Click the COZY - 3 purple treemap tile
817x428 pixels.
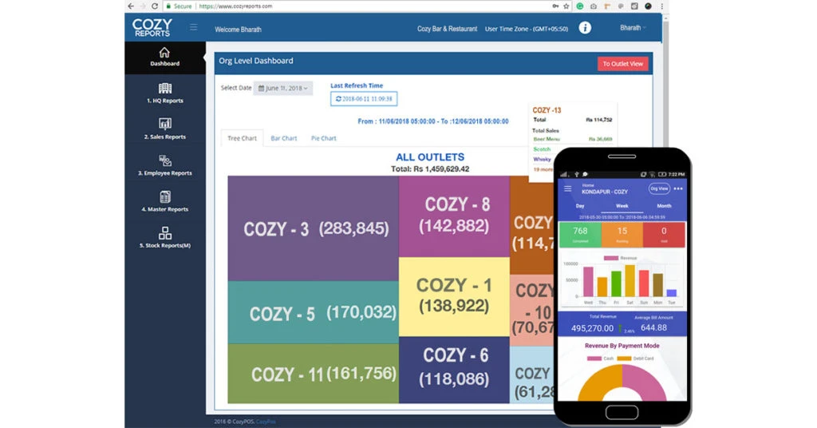click(x=313, y=228)
